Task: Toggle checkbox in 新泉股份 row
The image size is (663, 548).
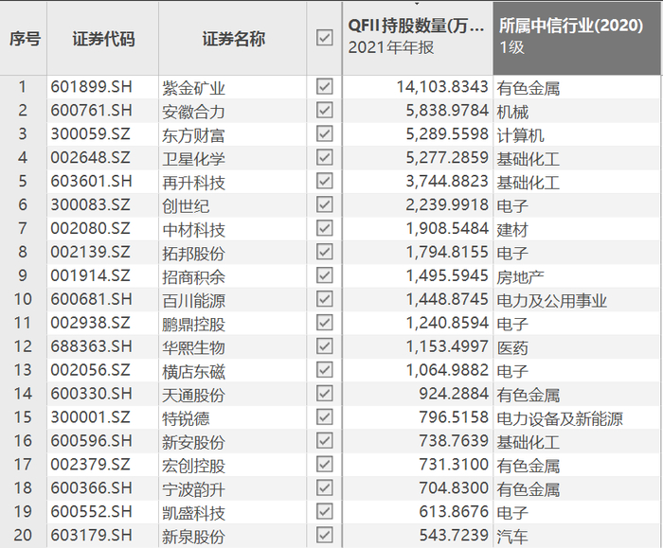Action: pos(324,536)
